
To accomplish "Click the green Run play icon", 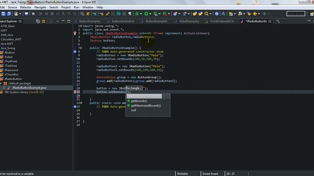I will [x=146, y=14].
